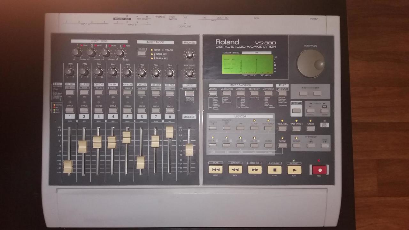
Task: Tap the left PARAMETER back button
Action: click(304, 94)
